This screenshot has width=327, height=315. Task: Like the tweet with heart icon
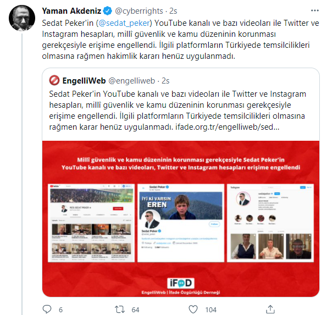193,309
